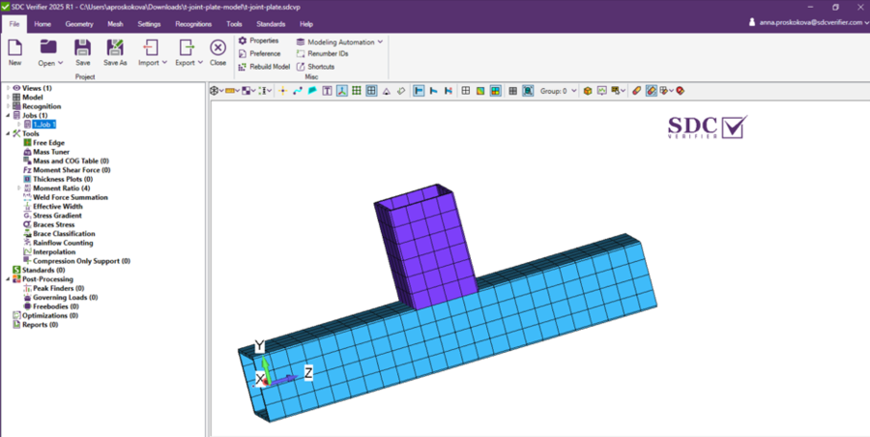Open the Export dropdown menu

pyautogui.click(x=188, y=52)
